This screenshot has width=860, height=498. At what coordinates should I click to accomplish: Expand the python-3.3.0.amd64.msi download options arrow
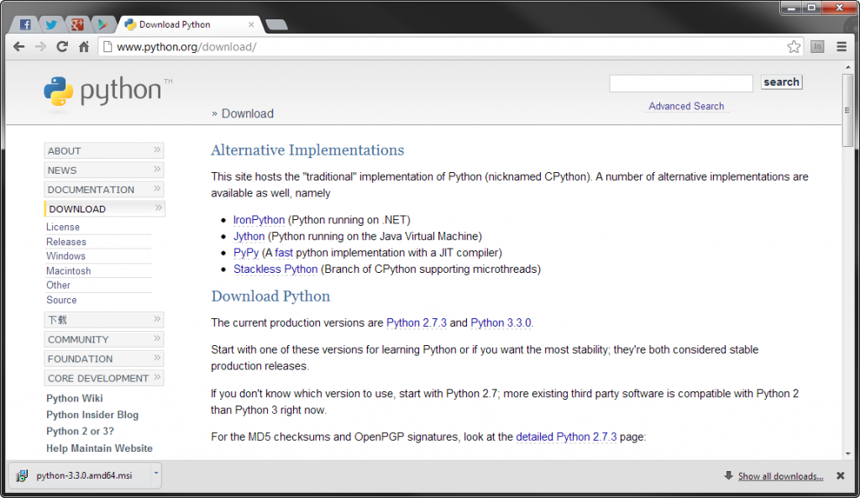pyautogui.click(x=155, y=472)
